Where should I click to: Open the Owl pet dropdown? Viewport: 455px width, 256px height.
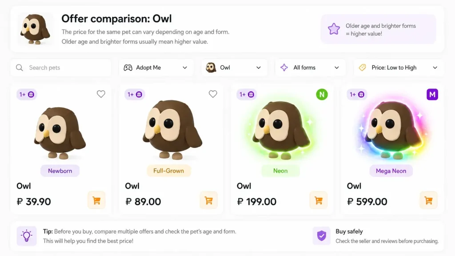[234, 68]
